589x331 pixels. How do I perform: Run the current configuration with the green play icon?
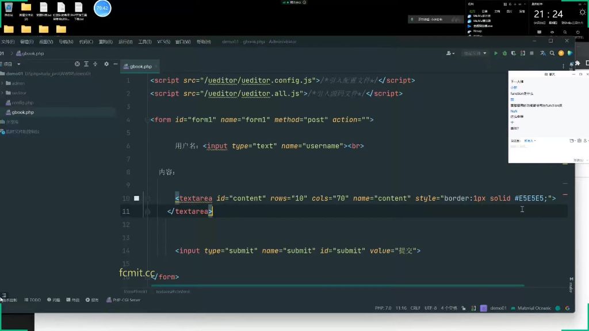496,53
